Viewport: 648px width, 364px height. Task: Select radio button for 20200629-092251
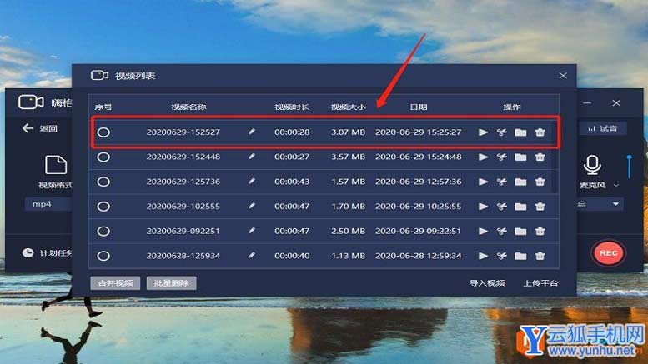tap(103, 231)
